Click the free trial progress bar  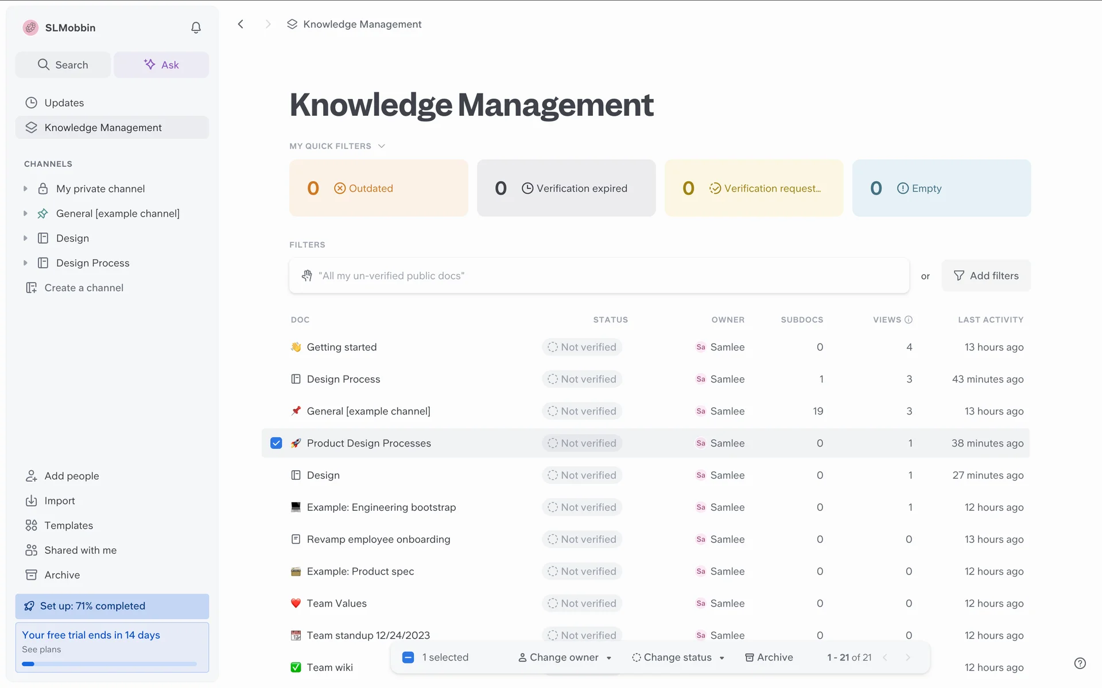pos(109,664)
